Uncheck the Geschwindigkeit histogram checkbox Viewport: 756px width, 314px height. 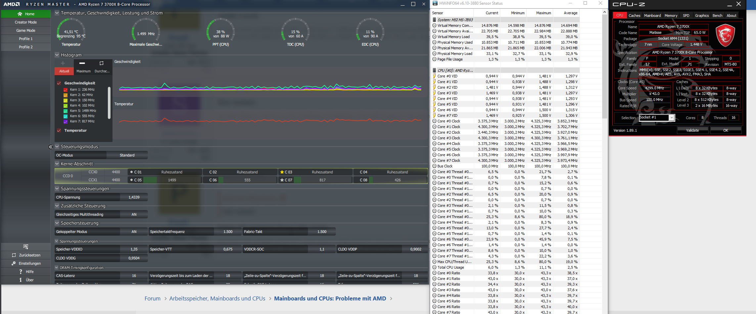(59, 83)
